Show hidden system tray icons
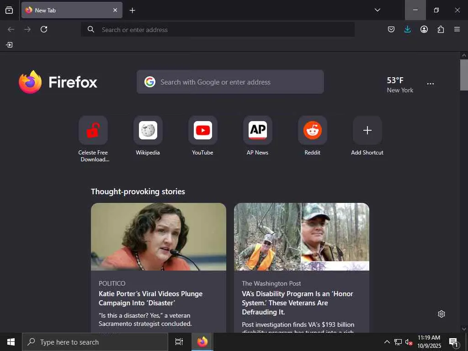 pos(387,342)
